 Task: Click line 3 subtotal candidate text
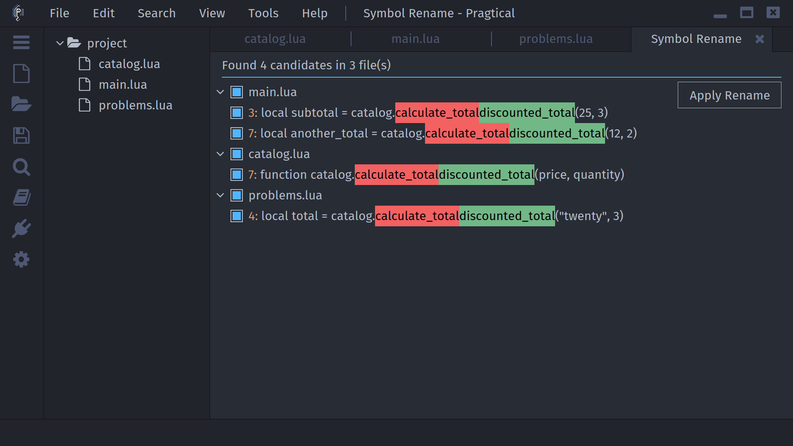(428, 112)
